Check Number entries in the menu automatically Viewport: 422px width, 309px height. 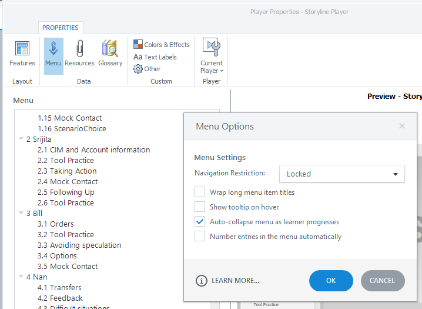point(200,237)
